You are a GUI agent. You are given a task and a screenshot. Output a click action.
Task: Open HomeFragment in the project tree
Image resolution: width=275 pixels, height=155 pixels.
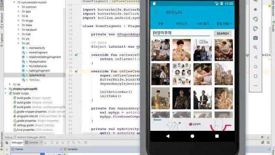[x=38, y=53]
